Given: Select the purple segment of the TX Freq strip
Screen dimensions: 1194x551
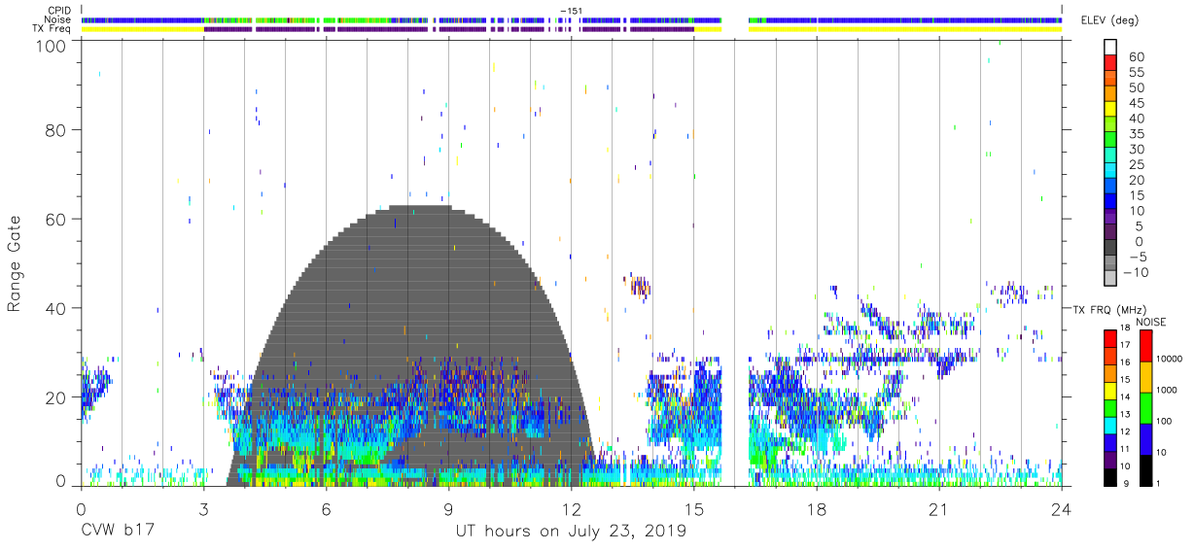Looking at the screenshot, I should (447, 29).
